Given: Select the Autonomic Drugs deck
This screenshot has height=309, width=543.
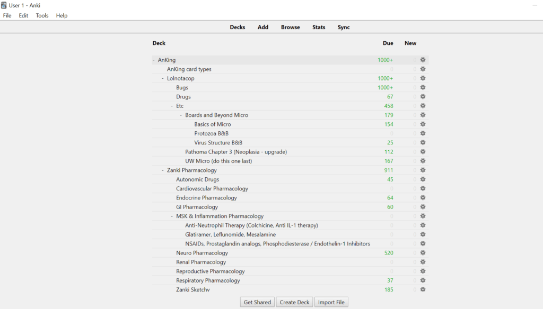Looking at the screenshot, I should [x=197, y=179].
